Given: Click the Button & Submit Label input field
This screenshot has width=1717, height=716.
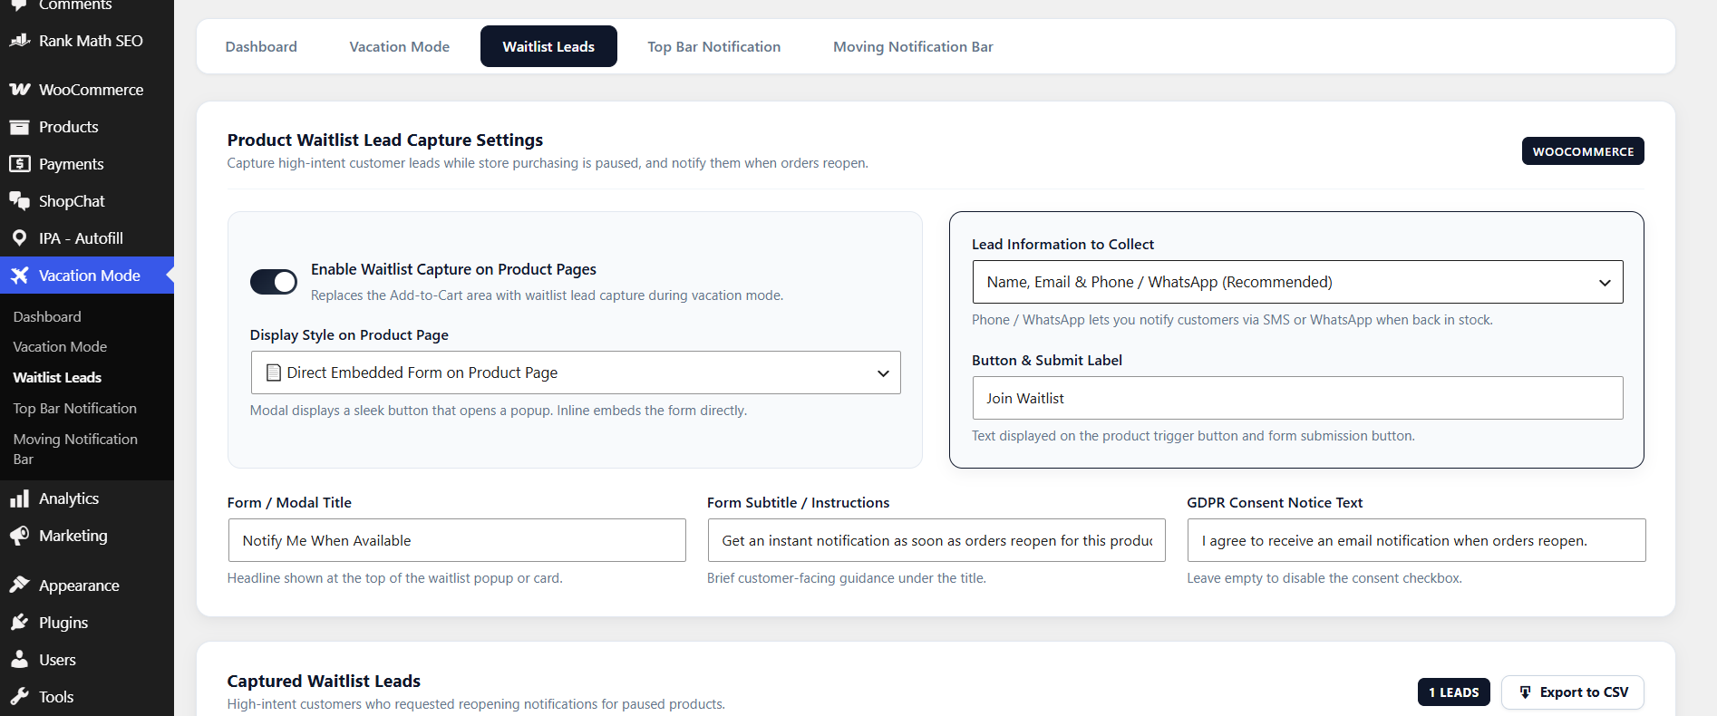Looking at the screenshot, I should 1297,398.
